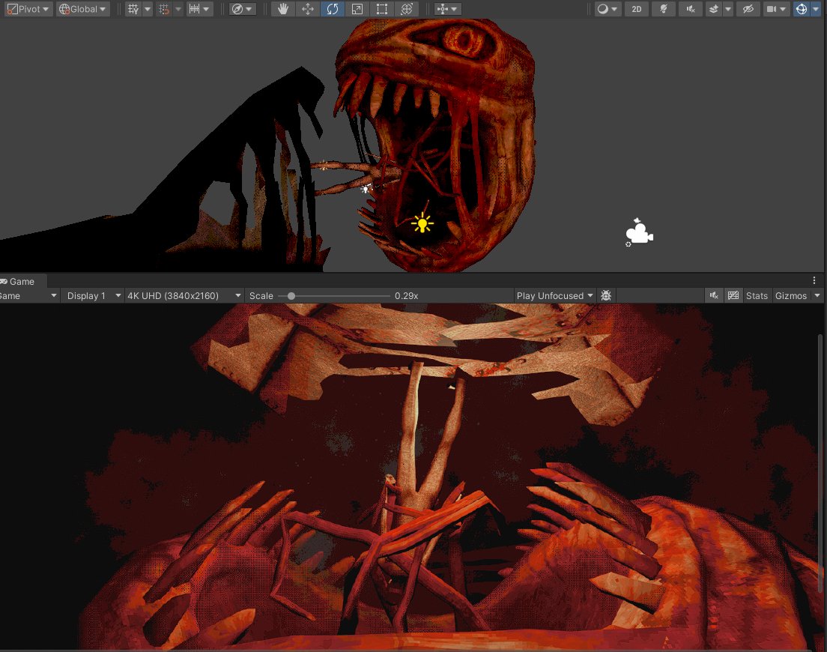Click the Stats button in Game view
Screen dimensions: 827x652
point(757,295)
